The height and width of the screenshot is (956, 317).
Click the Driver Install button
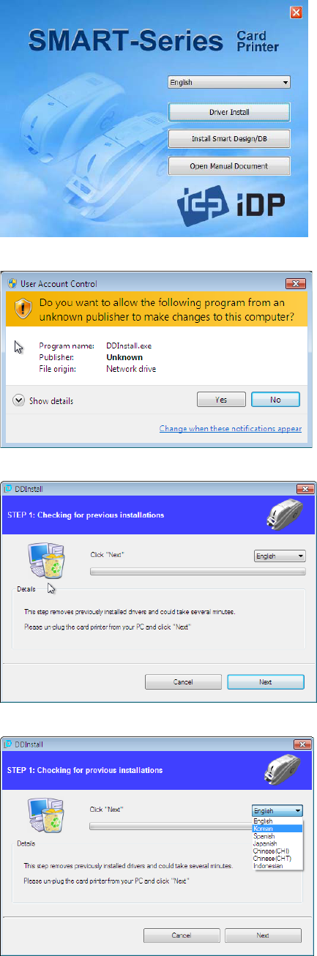coord(229,112)
